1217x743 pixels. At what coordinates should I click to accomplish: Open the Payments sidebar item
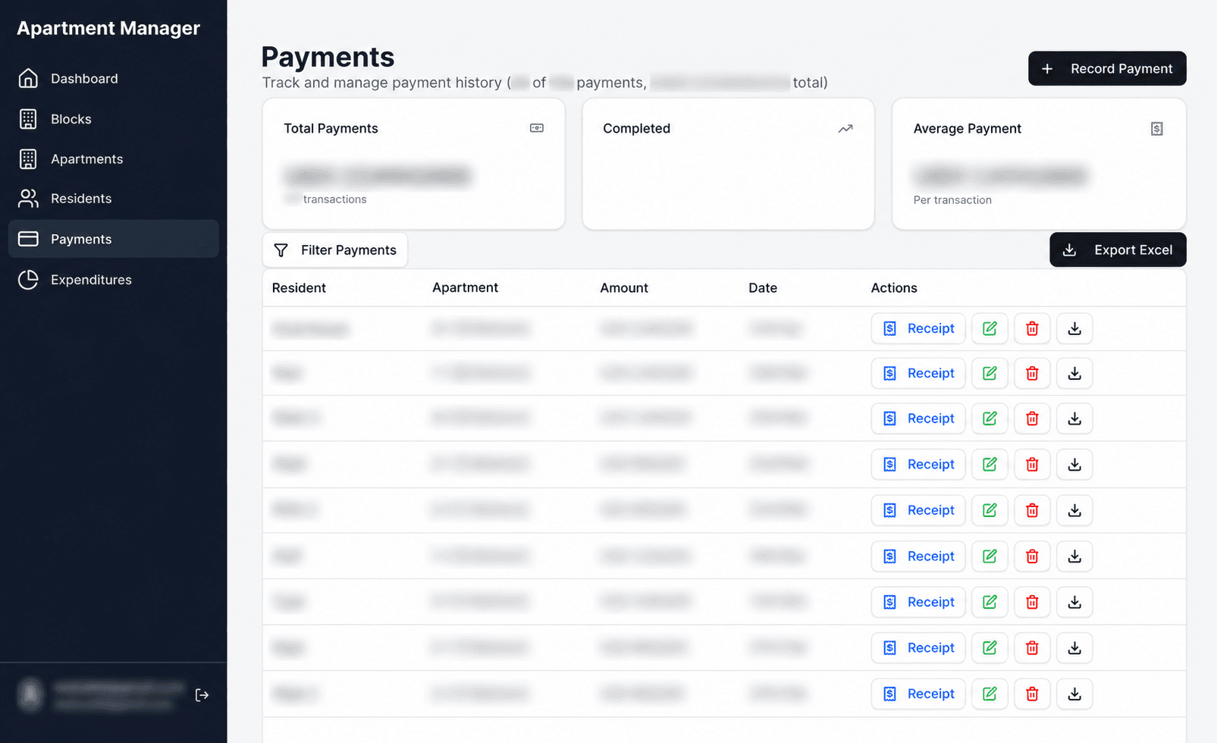[x=114, y=239]
